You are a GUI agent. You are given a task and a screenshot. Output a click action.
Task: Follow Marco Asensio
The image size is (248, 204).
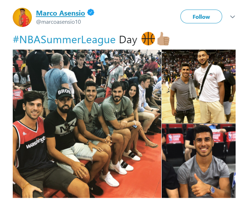click(x=201, y=17)
